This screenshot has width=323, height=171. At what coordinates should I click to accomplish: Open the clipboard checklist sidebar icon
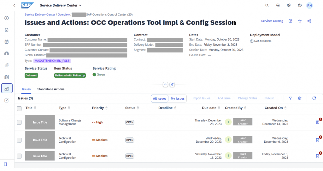point(7,30)
